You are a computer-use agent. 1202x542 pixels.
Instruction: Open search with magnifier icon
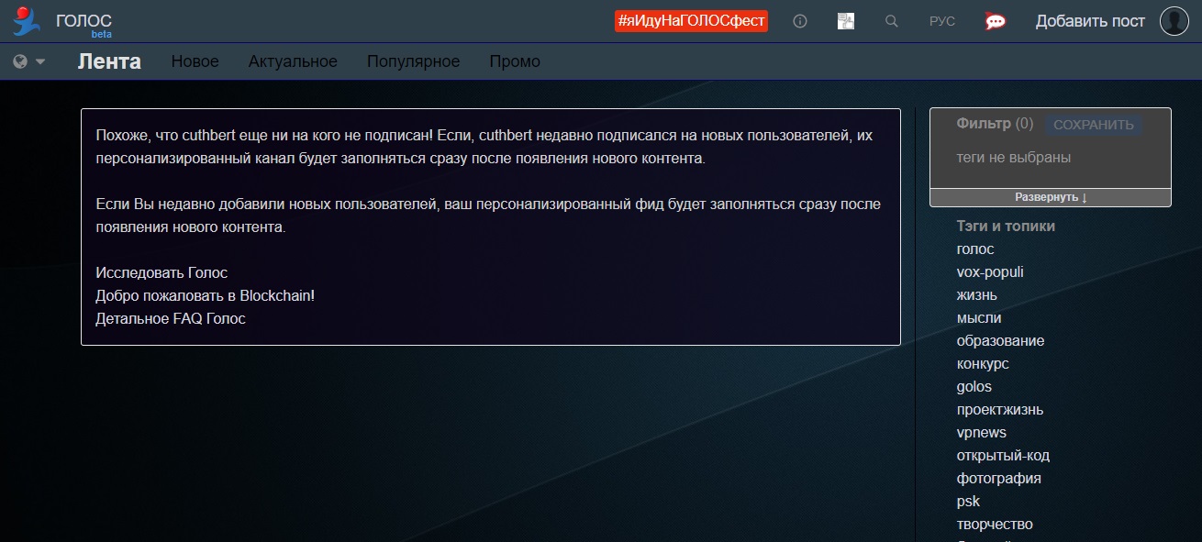coord(892,21)
